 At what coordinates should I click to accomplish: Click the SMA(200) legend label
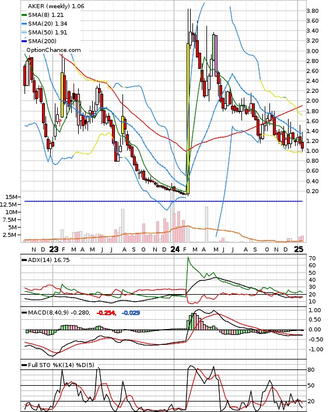(x=42, y=41)
